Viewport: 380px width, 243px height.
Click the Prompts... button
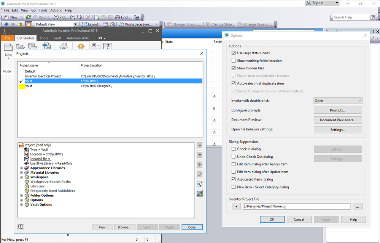[338, 110]
